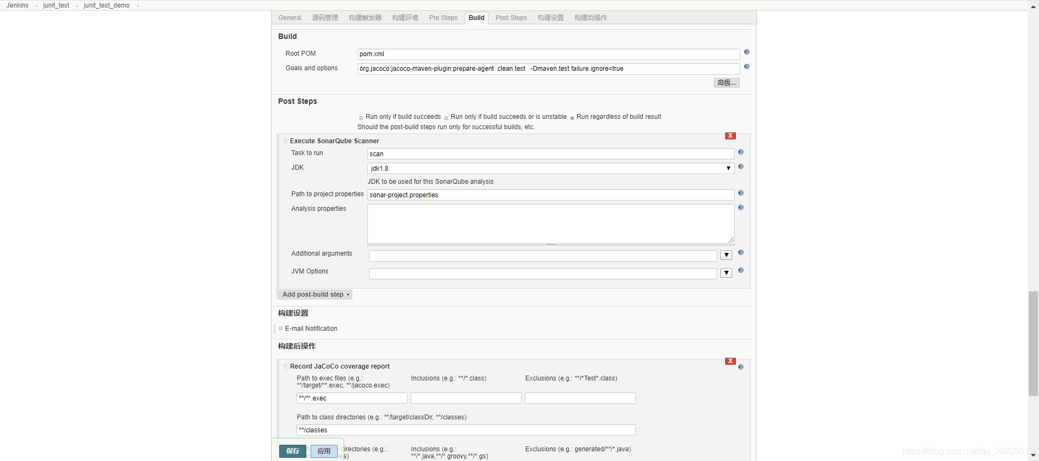Grab the Execute SonarQube Scanner drag handle
This screenshot has height=461, width=1039.
coord(285,141)
